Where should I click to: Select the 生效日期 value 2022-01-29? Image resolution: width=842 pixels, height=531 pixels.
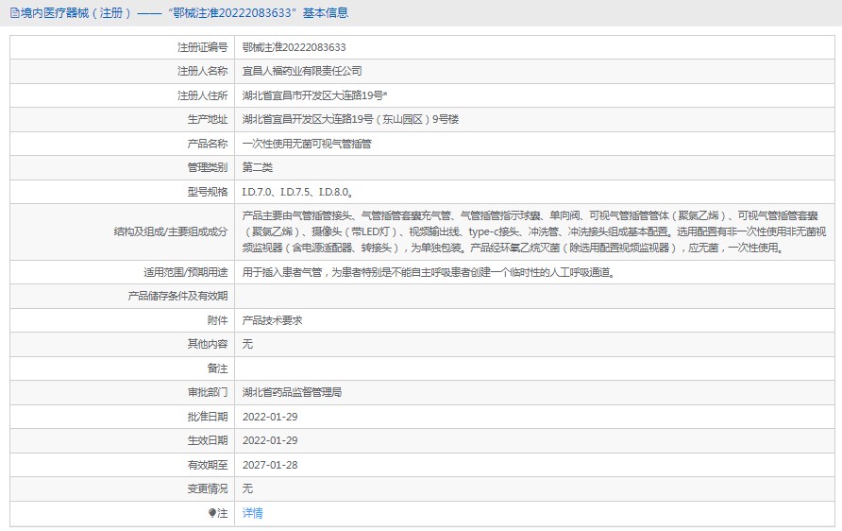(270, 440)
